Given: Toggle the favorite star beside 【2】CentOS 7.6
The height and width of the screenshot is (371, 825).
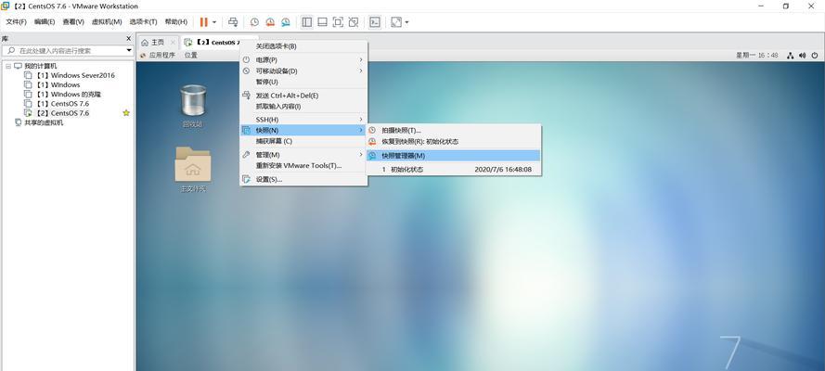Looking at the screenshot, I should click(x=126, y=113).
